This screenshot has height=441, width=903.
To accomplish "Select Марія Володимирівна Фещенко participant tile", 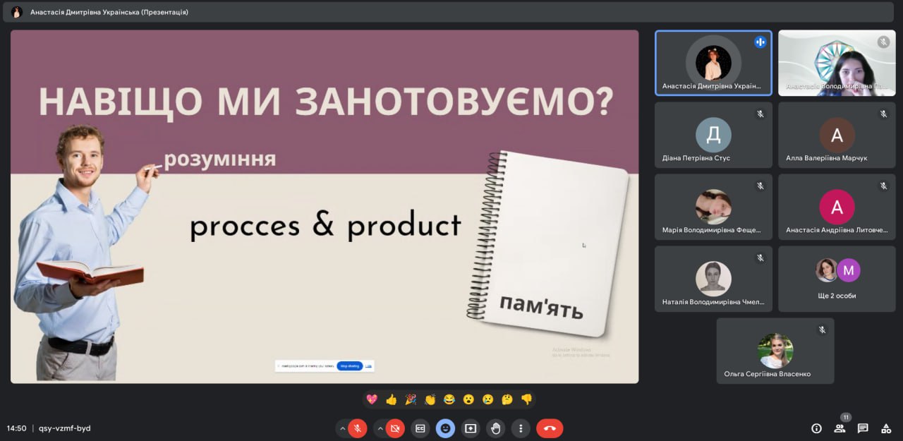I will coord(713,207).
